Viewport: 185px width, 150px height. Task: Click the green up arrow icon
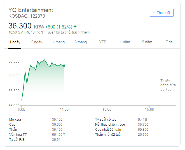pos(75,27)
